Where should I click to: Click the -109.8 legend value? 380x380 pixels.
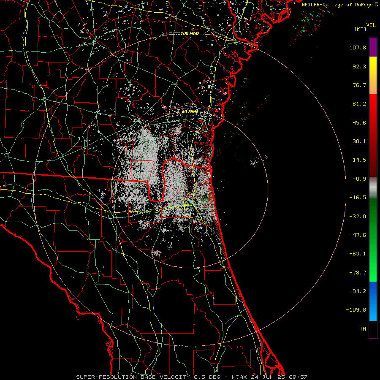[x=356, y=310]
